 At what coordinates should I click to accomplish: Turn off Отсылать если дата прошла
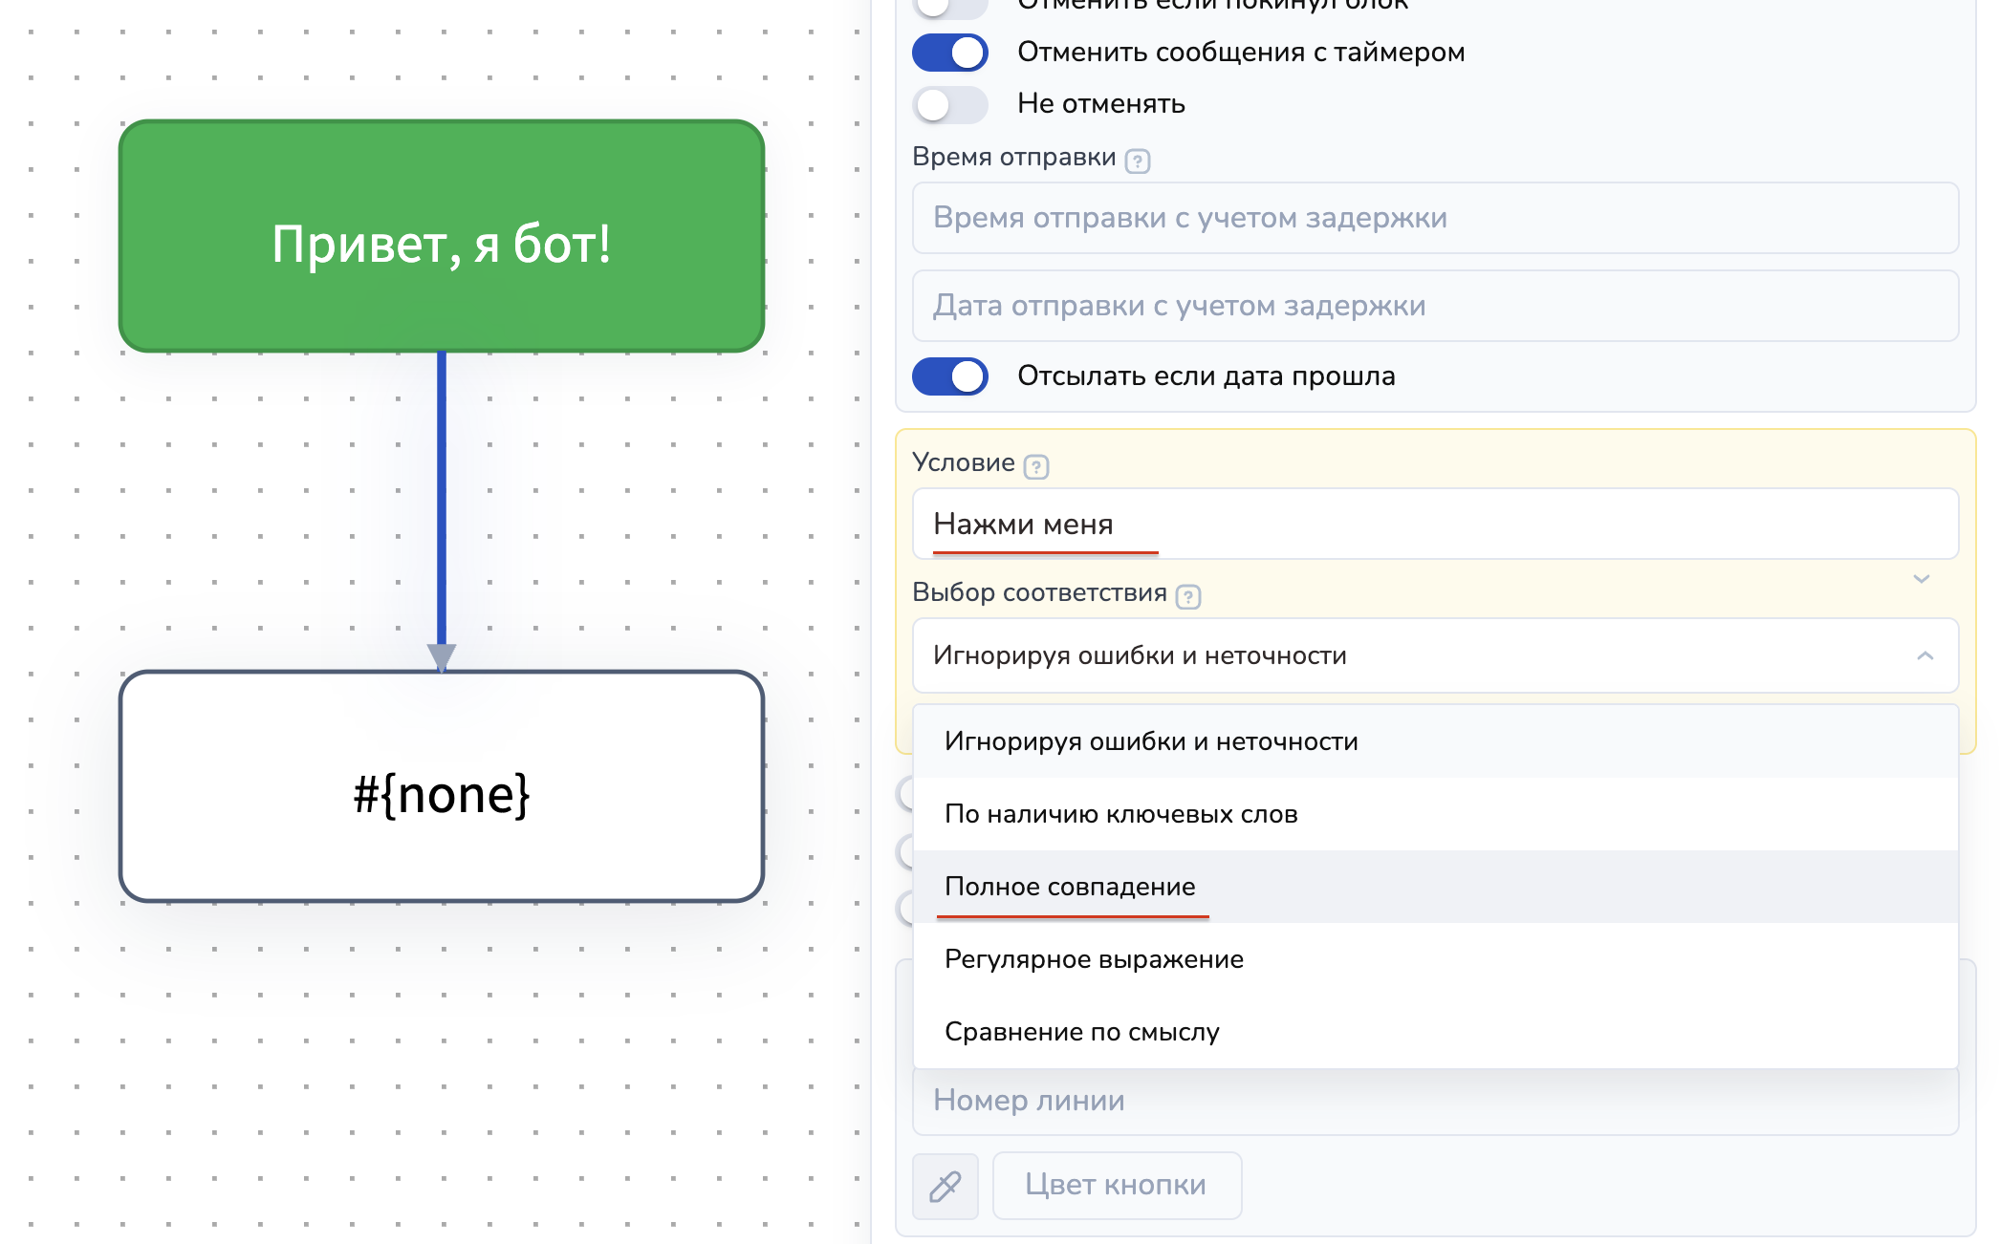(x=949, y=376)
